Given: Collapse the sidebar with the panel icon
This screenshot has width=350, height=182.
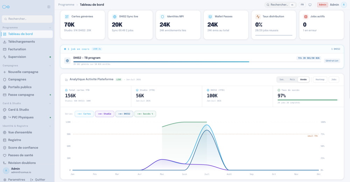Looking at the screenshot, I should [49, 7].
